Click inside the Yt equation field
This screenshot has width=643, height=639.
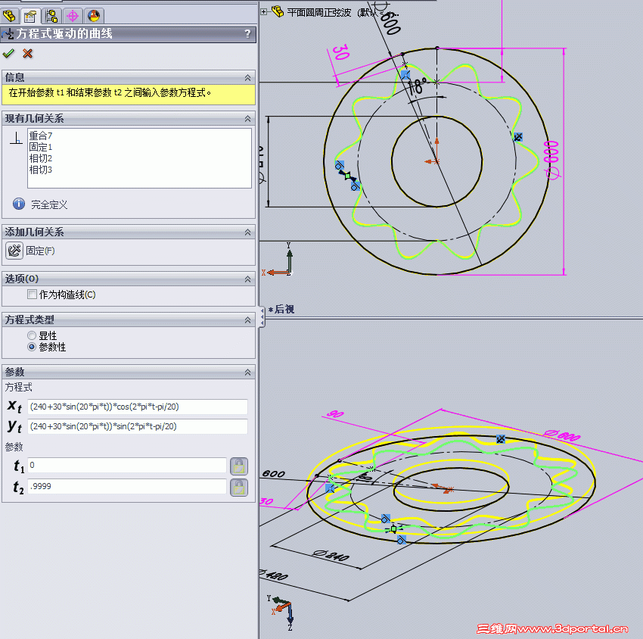(136, 426)
